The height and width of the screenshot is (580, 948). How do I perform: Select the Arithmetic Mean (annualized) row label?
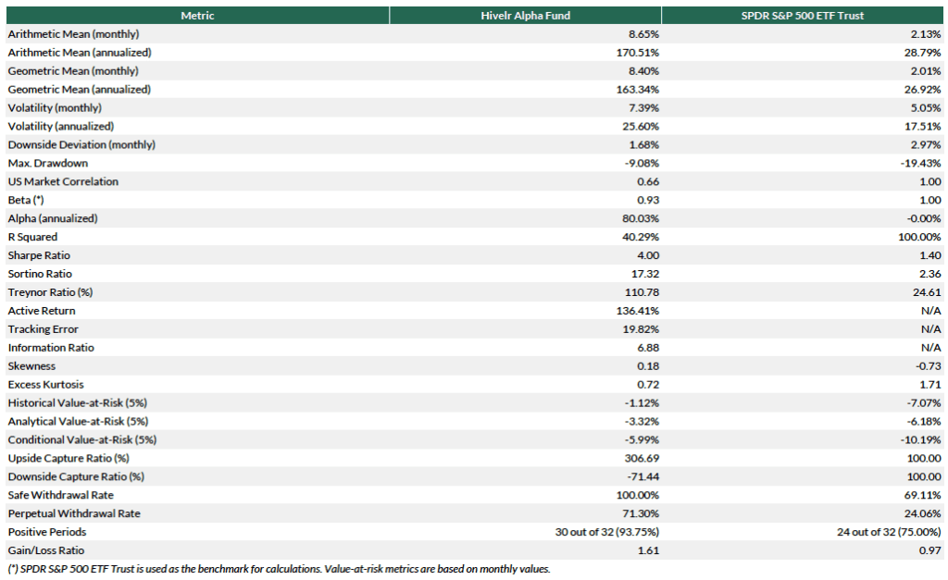pos(80,53)
